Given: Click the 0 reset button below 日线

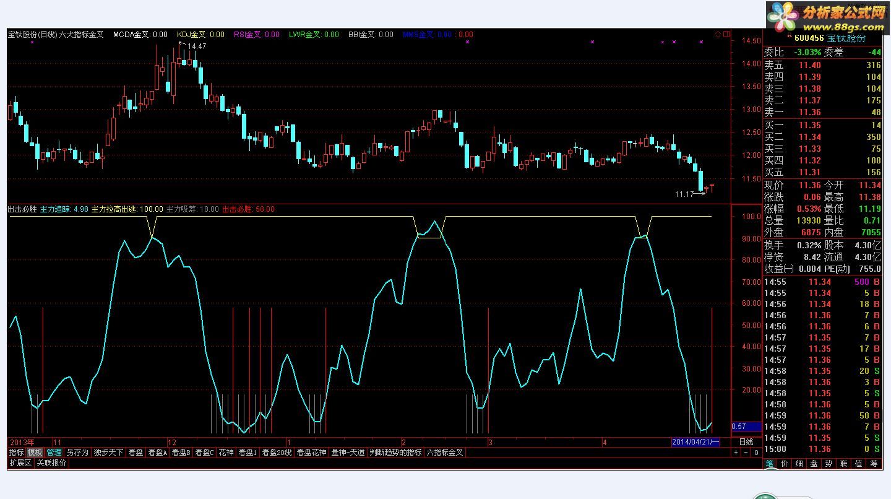Looking at the screenshot, I should tap(756, 453).
